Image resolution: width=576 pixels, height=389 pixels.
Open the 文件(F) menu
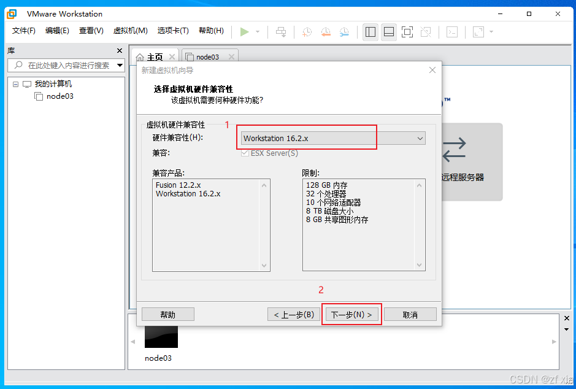[23, 31]
